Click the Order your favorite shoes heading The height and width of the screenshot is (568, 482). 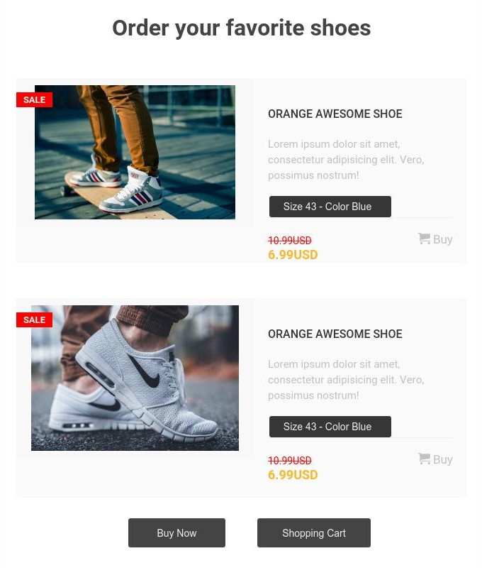[242, 28]
